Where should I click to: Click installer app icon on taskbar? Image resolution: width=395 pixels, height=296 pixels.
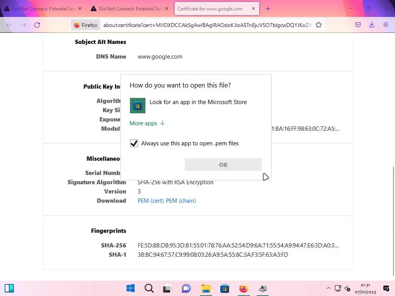click(262, 288)
